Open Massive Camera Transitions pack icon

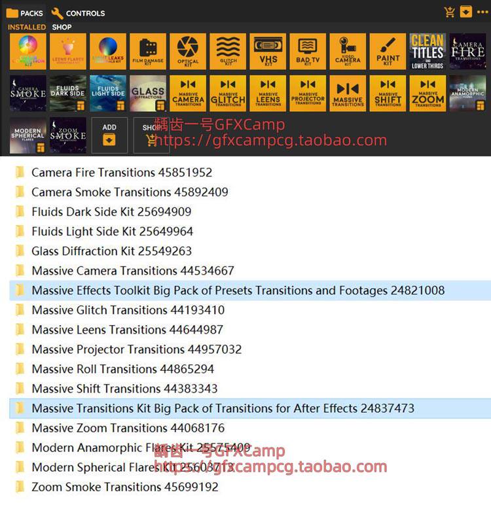point(188,94)
